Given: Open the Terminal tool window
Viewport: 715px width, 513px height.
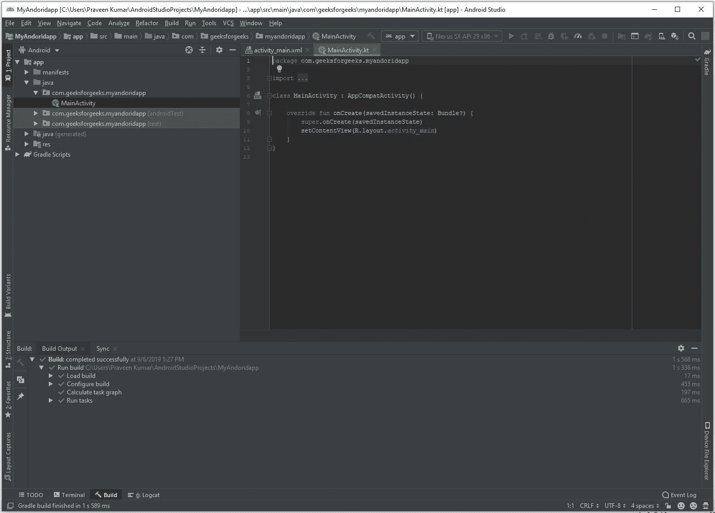Looking at the screenshot, I should pos(69,495).
